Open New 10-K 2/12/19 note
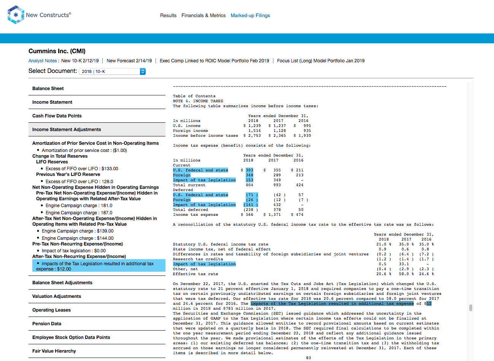494x361 pixels. (x=80, y=61)
